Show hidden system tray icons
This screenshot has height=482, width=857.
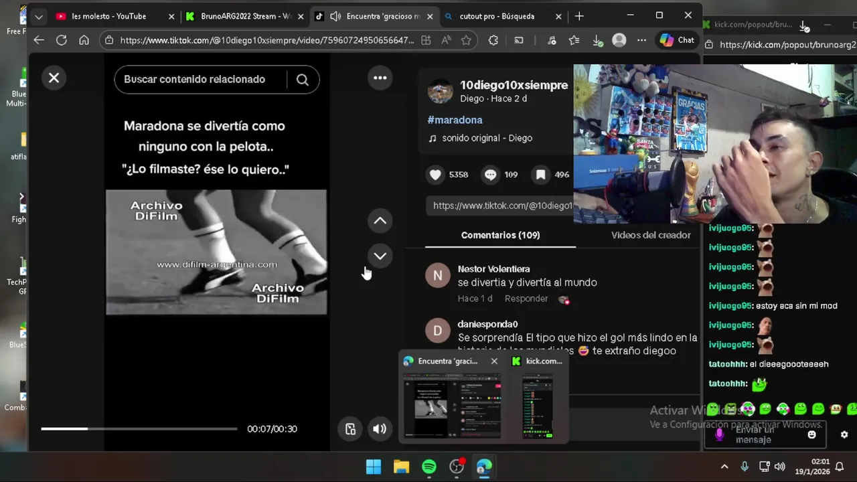coord(724,467)
